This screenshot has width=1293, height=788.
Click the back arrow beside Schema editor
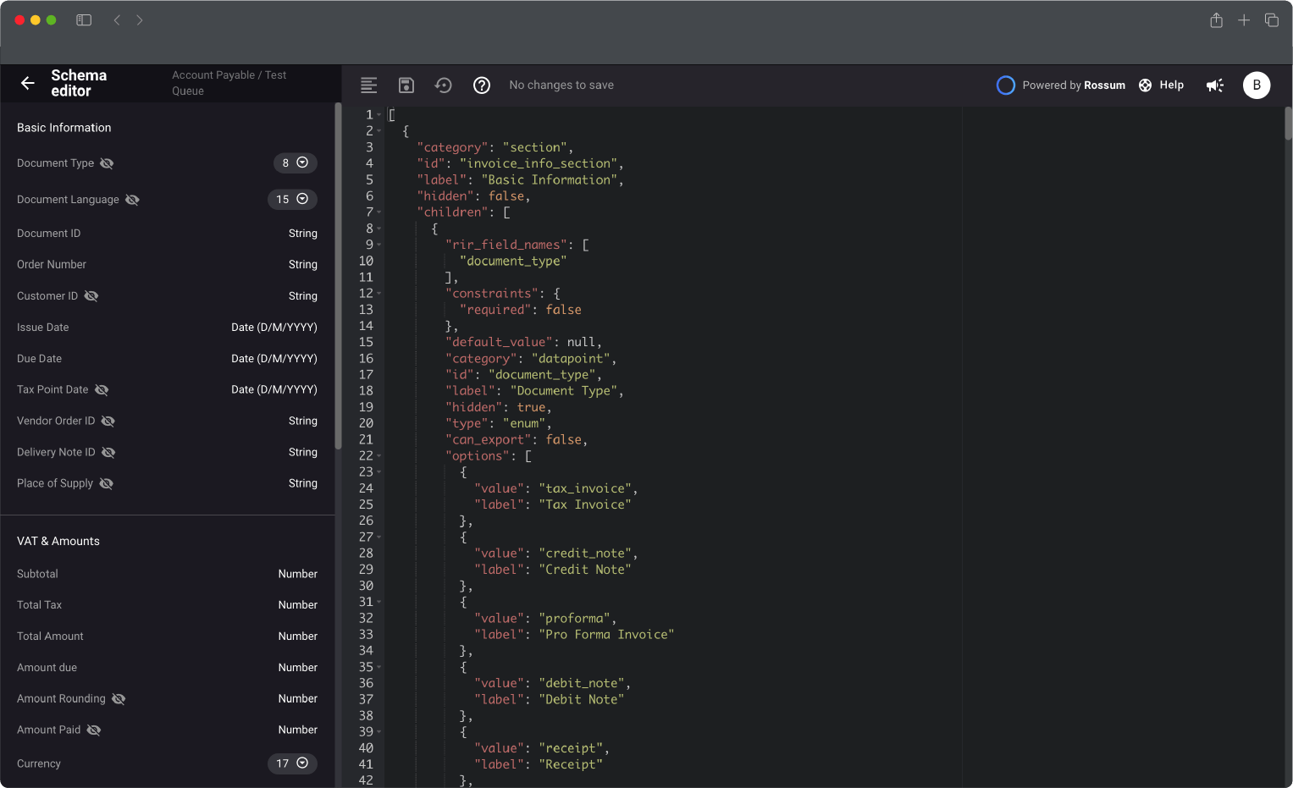click(27, 83)
